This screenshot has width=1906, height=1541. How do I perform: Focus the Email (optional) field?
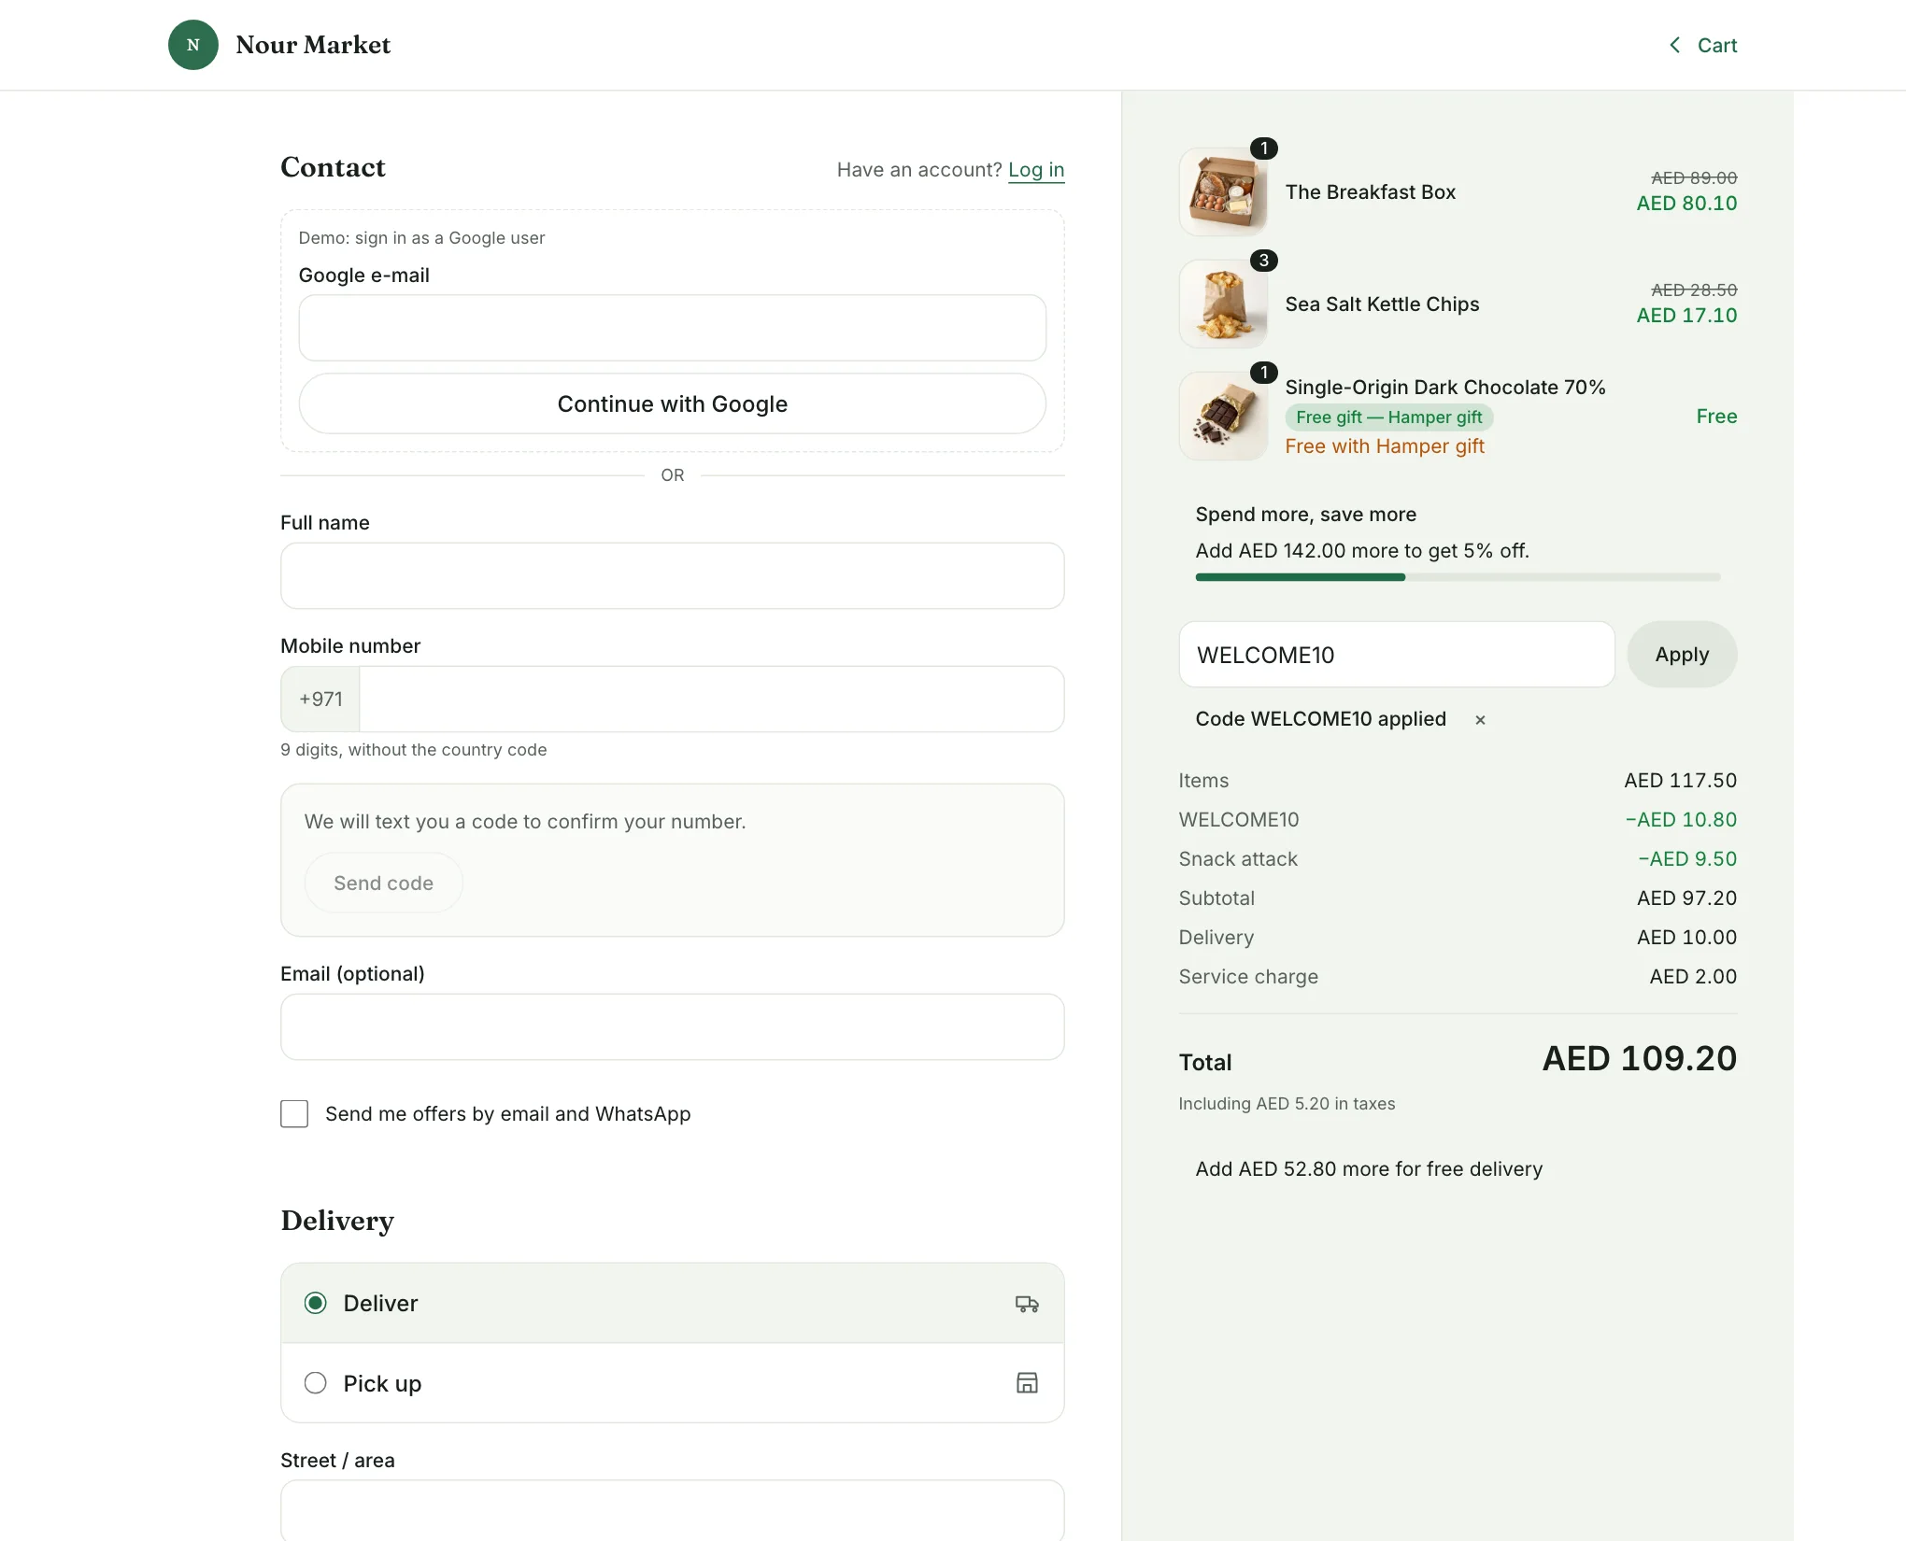pos(673,1026)
